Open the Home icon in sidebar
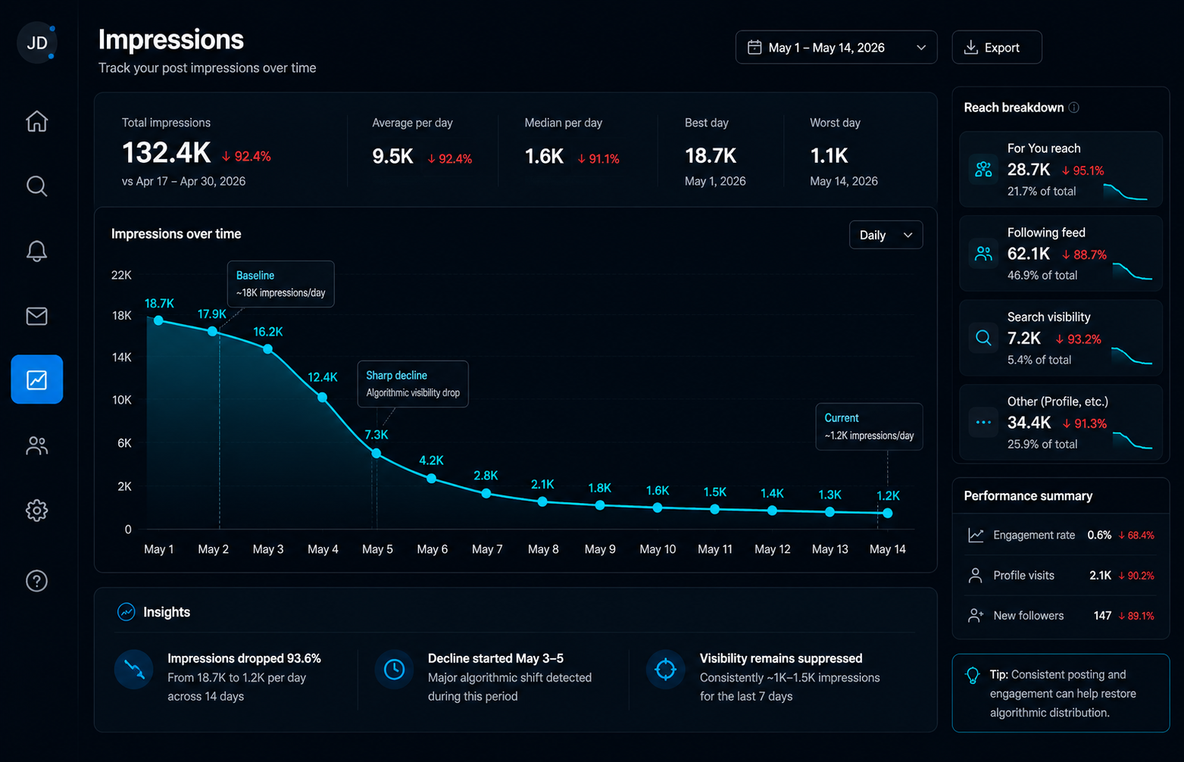 (x=36, y=121)
